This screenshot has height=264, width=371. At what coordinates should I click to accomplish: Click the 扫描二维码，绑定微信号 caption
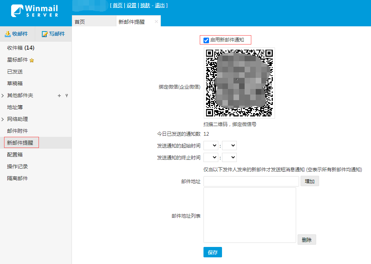230,124
